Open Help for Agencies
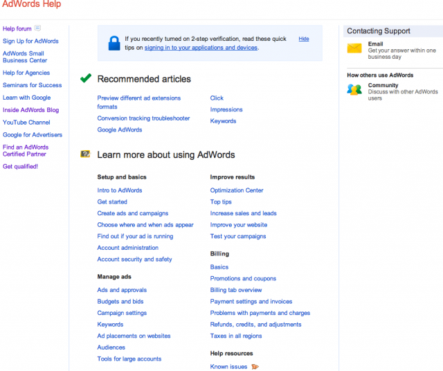The height and width of the screenshot is (371, 443). pyautogui.click(x=26, y=73)
